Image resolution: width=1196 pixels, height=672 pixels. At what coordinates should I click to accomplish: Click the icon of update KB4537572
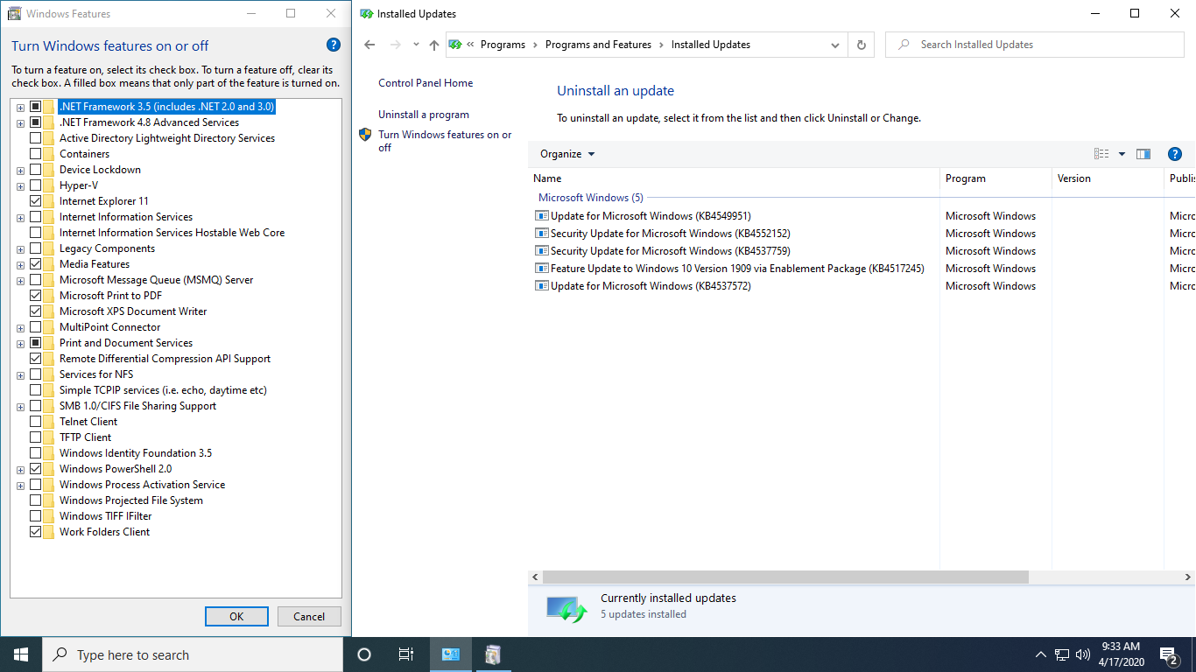pos(542,286)
